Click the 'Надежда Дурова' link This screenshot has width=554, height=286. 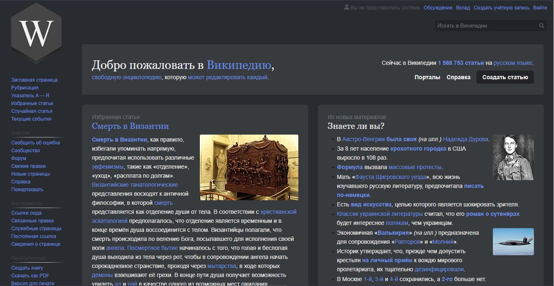pos(466,139)
